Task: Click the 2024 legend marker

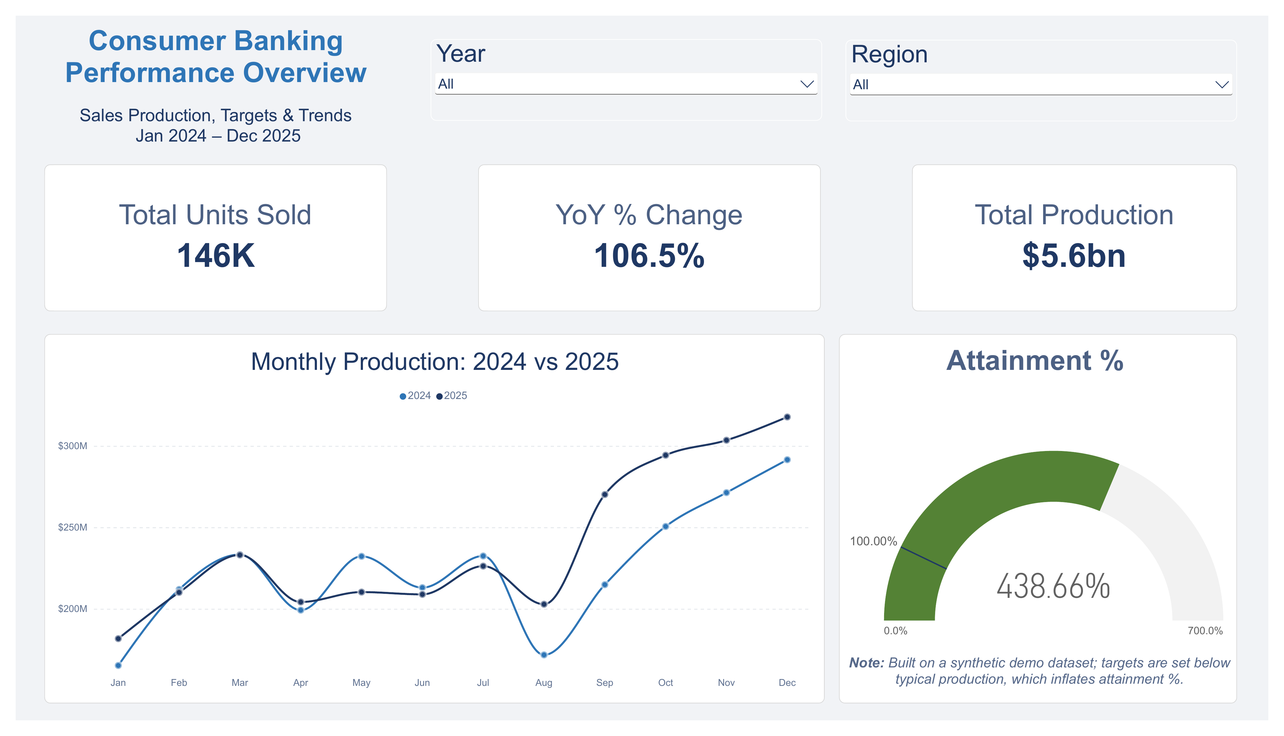Action: tap(403, 396)
